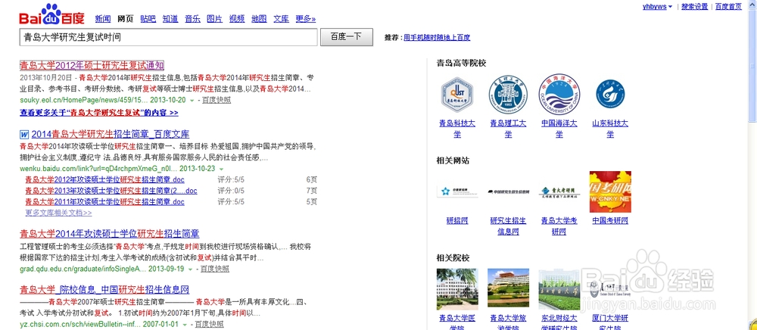Open 2014青岛大学研究生招生简章_百度文库 result
Viewport: 757px width, 330px height.
click(x=111, y=134)
